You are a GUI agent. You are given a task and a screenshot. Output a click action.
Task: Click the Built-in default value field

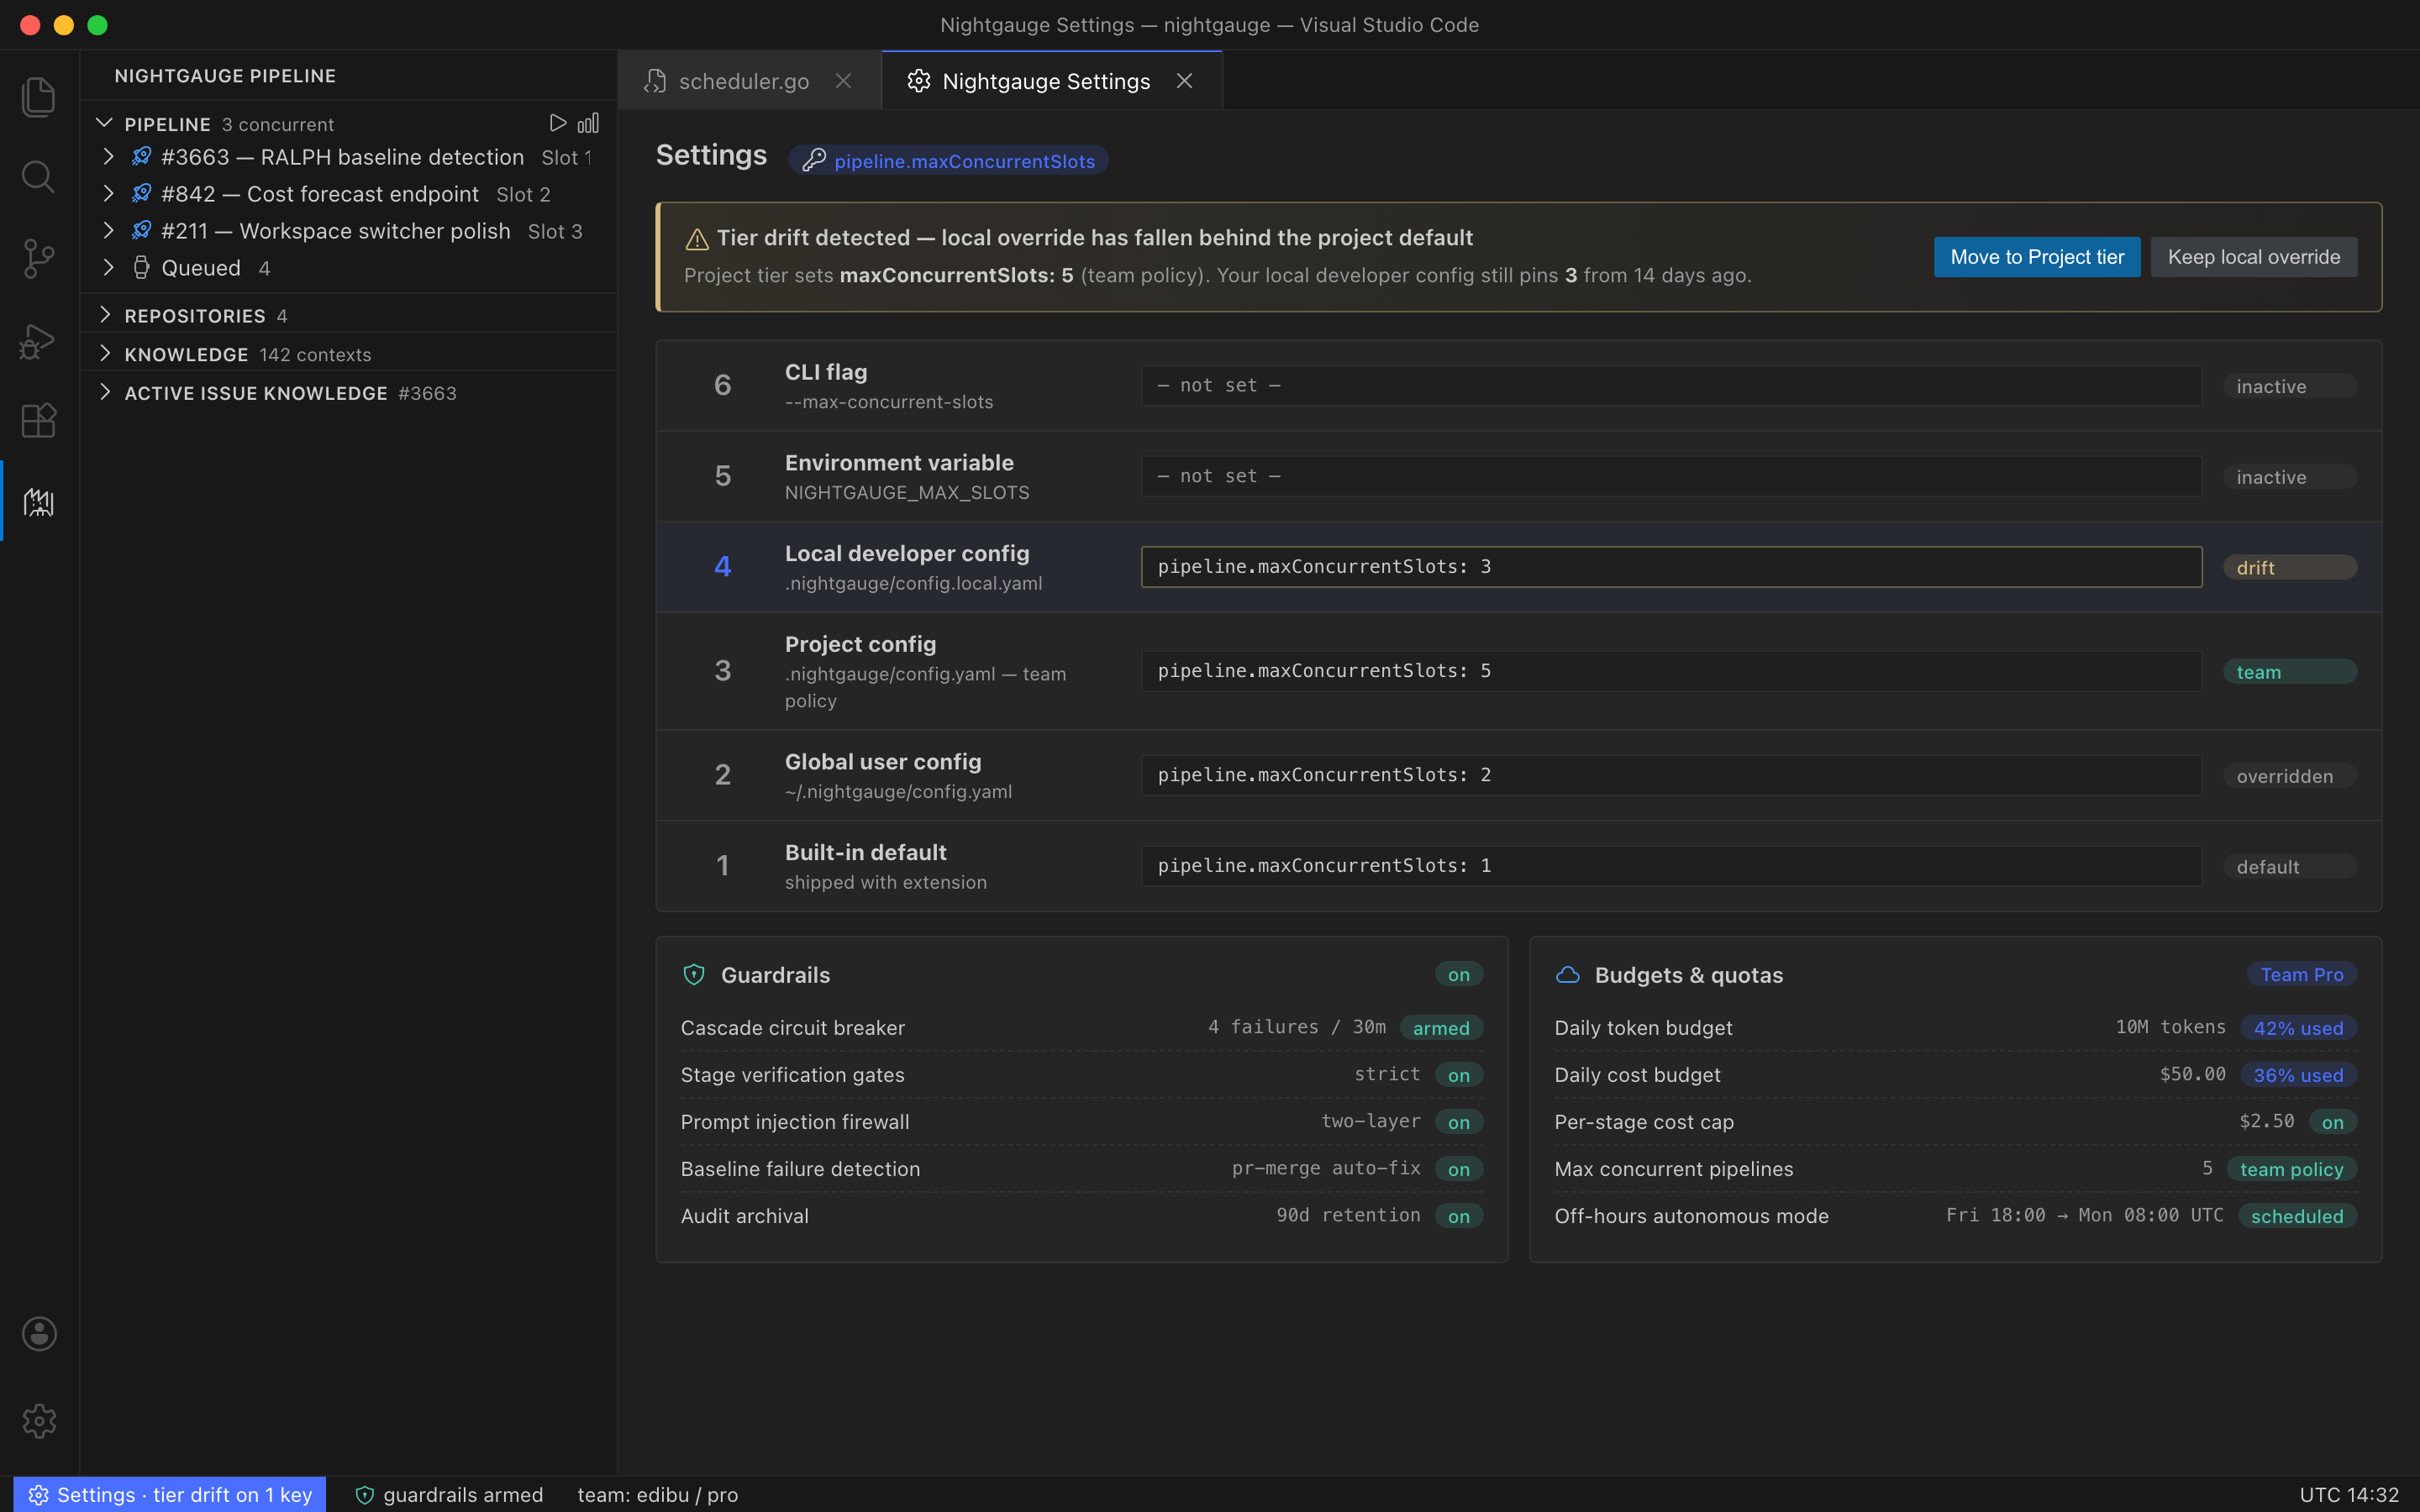(x=1671, y=866)
